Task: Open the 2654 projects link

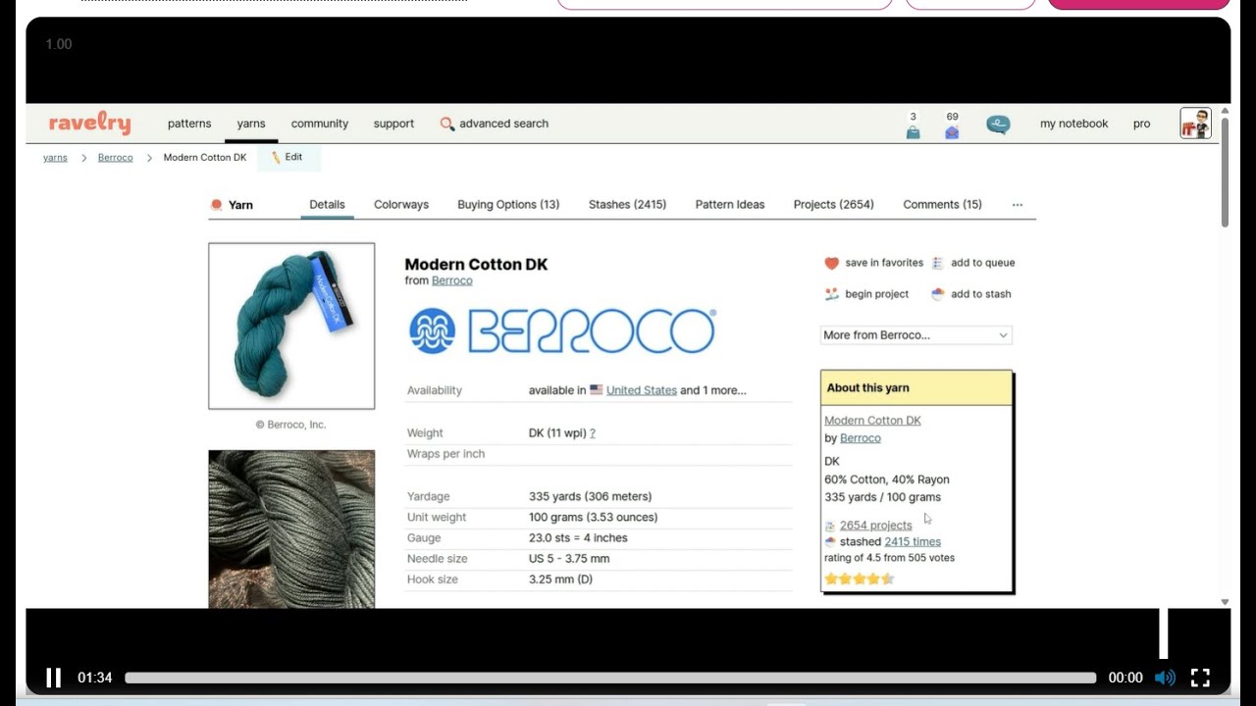Action: click(875, 526)
